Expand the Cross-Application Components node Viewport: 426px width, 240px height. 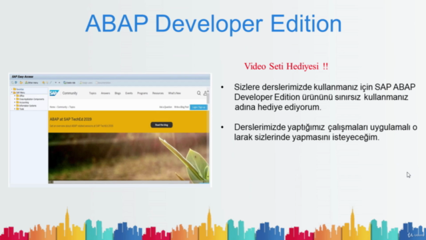coord(15,99)
